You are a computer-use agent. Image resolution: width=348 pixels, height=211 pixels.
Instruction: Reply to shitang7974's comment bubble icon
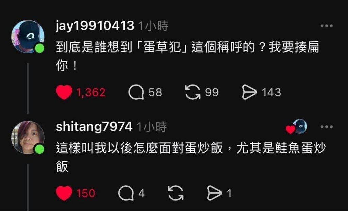pos(126,193)
